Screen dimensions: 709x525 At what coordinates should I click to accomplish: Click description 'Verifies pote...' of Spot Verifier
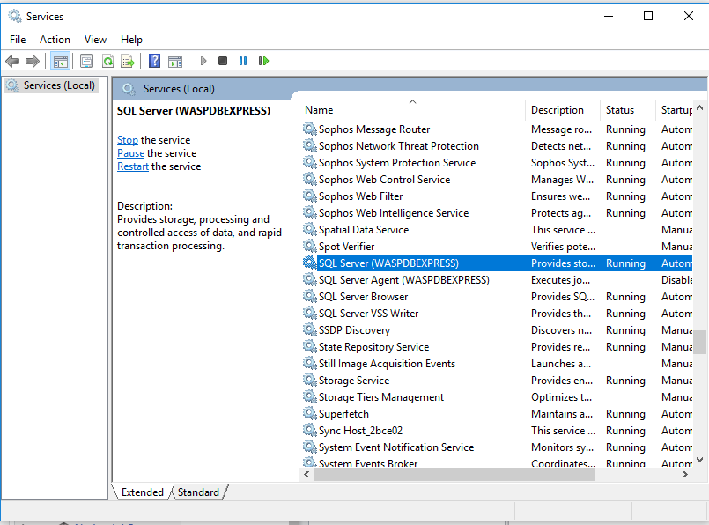click(x=563, y=246)
